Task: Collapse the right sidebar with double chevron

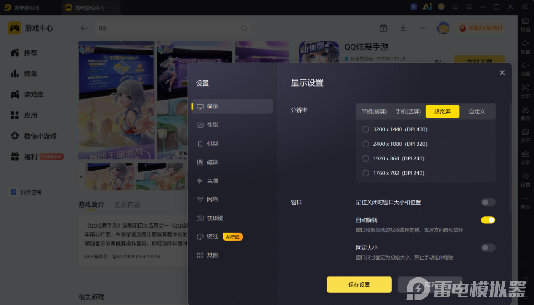Action: (x=525, y=7)
